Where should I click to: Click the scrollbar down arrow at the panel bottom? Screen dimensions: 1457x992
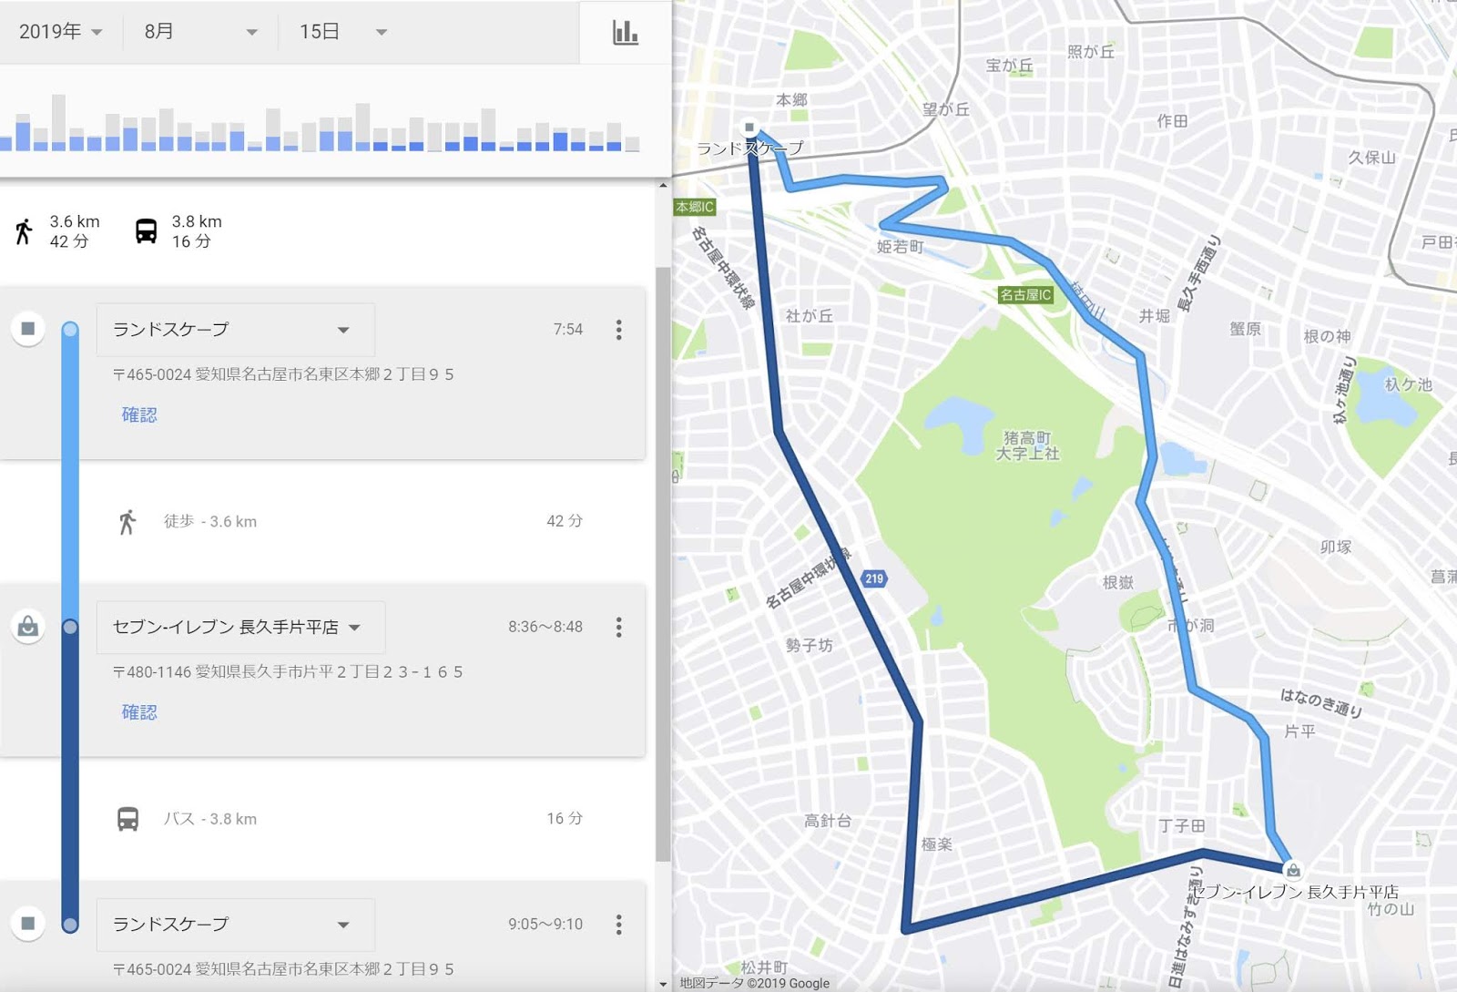[x=663, y=985]
